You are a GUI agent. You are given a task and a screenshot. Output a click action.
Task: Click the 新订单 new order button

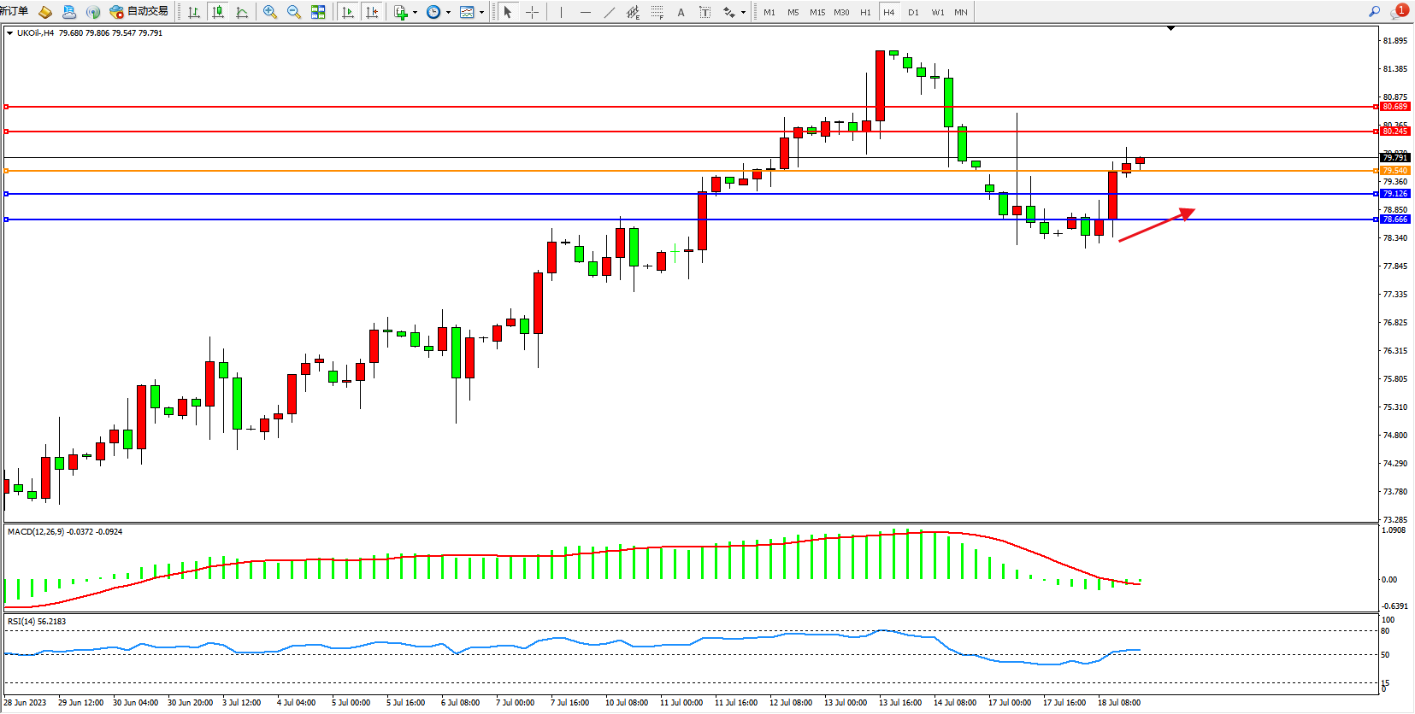point(15,12)
